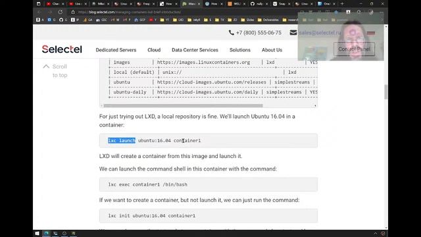Open the Solutions menu

pyautogui.click(x=240, y=50)
